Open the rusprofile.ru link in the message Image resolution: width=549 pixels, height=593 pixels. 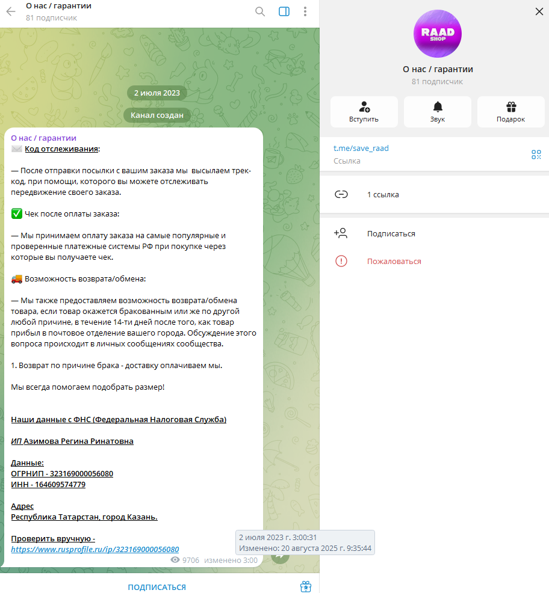click(x=95, y=549)
